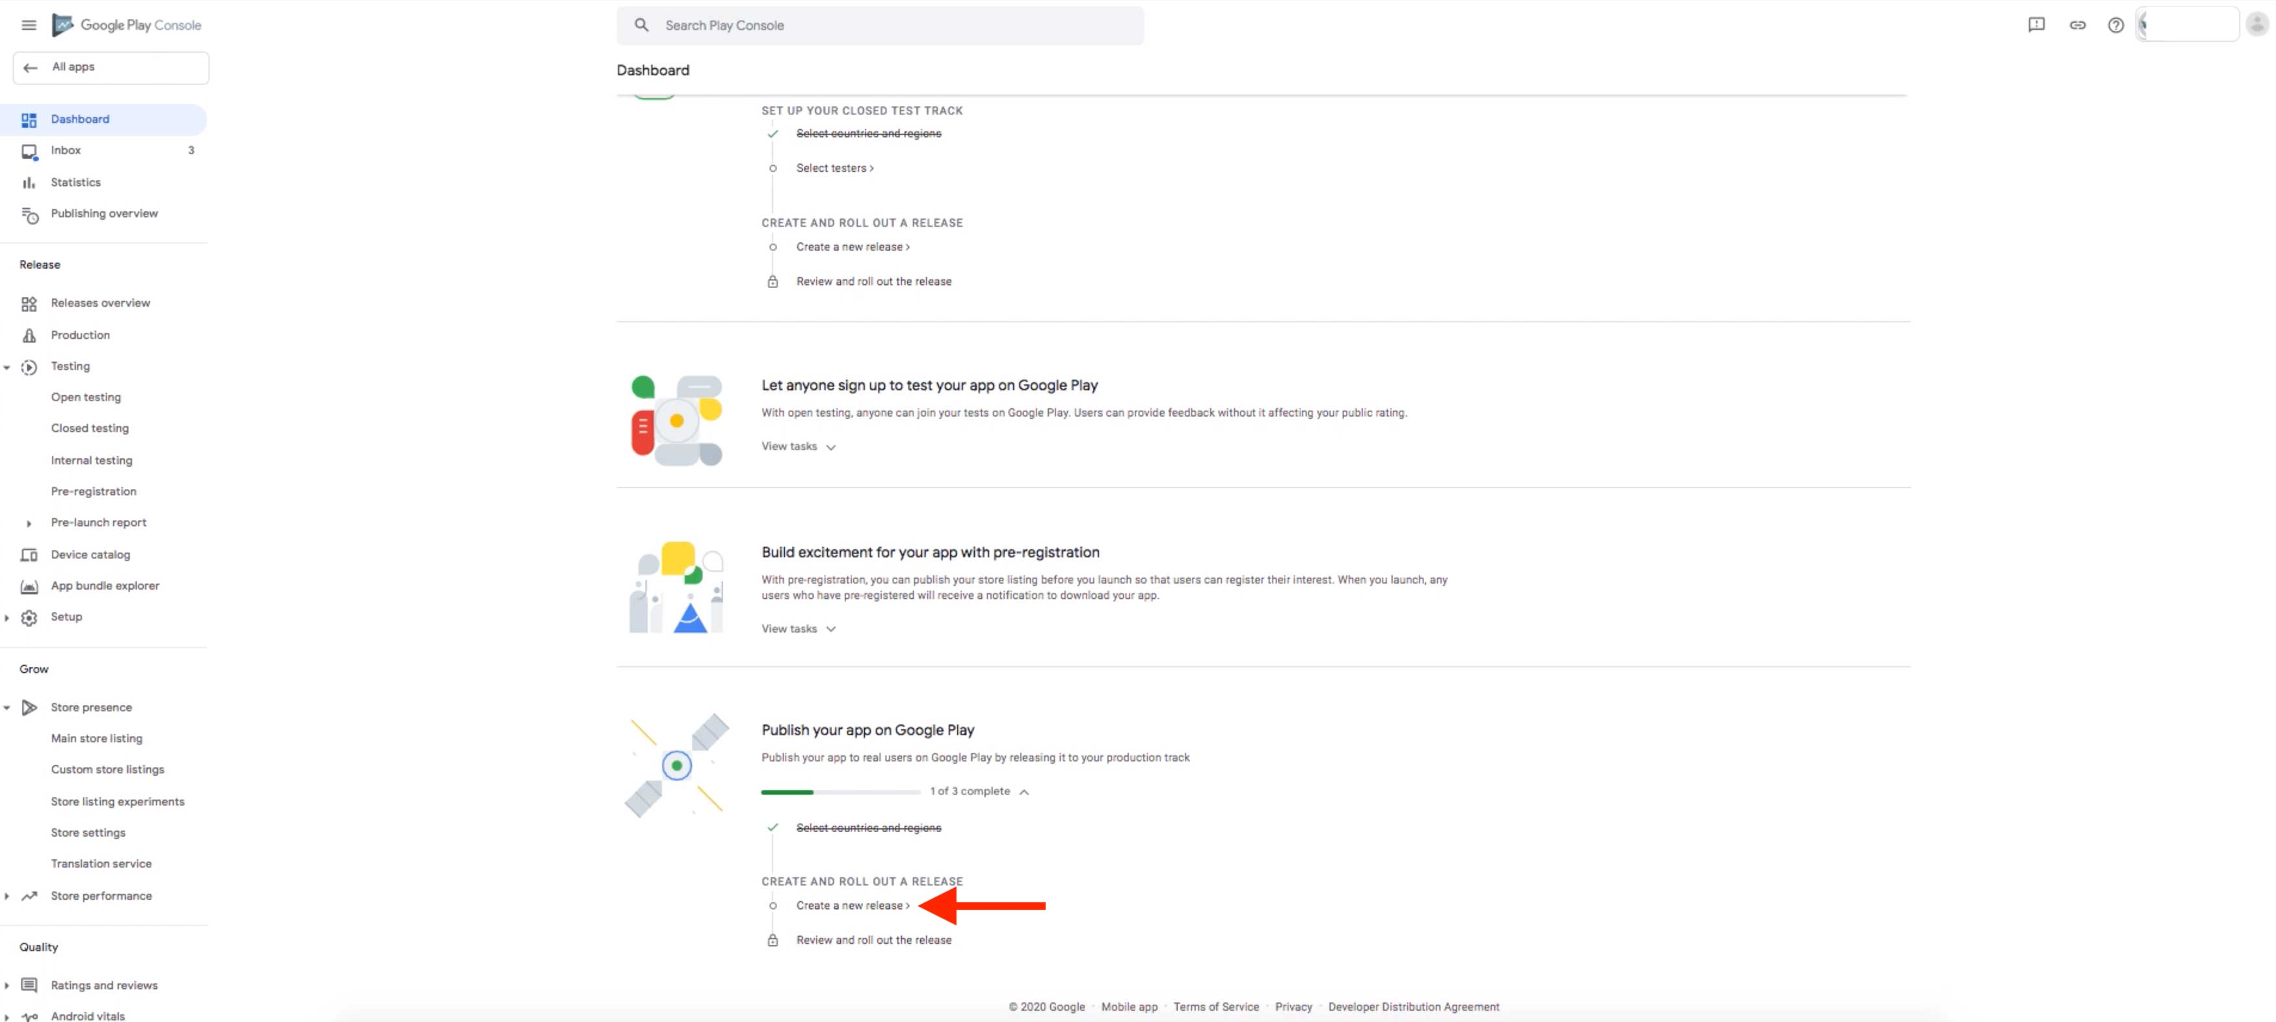The height and width of the screenshot is (1022, 2276).
Task: Expand the Setup sidebar section
Action: tap(66, 616)
